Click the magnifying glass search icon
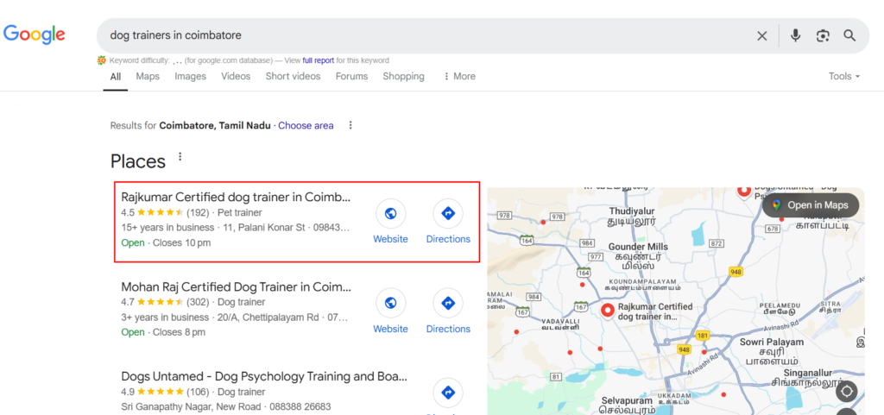The height and width of the screenshot is (415, 884). coord(849,35)
